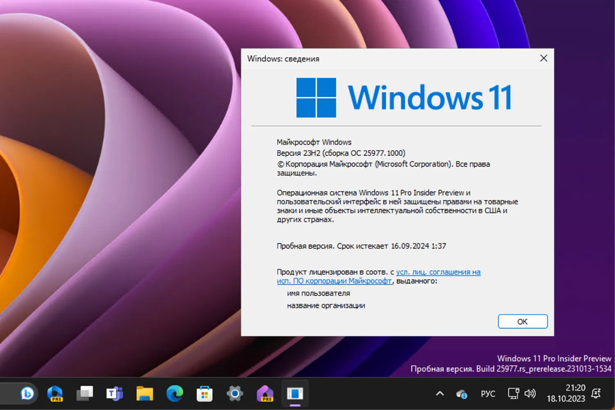
Task: Launch Microsoft Edge browser
Action: 175,393
